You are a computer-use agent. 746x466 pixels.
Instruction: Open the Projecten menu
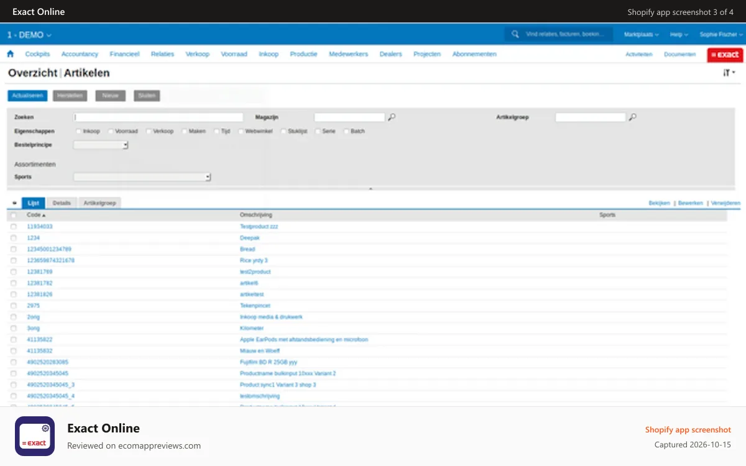coord(427,54)
